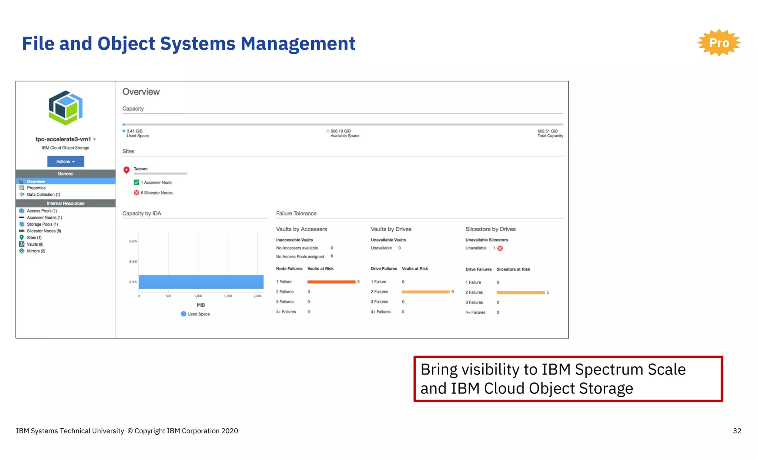Click the Storage Pools icon

coord(21,224)
